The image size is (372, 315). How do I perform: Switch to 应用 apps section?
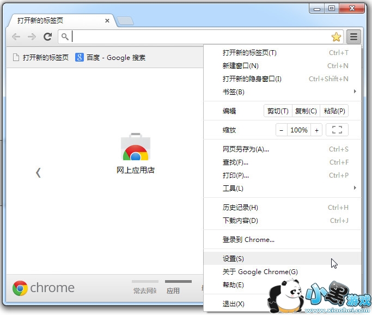pyautogui.click(x=178, y=288)
